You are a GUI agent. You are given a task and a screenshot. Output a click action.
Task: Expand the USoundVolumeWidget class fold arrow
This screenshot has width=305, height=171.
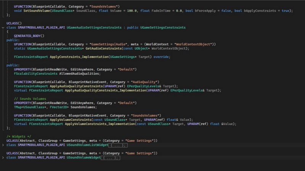3,157
